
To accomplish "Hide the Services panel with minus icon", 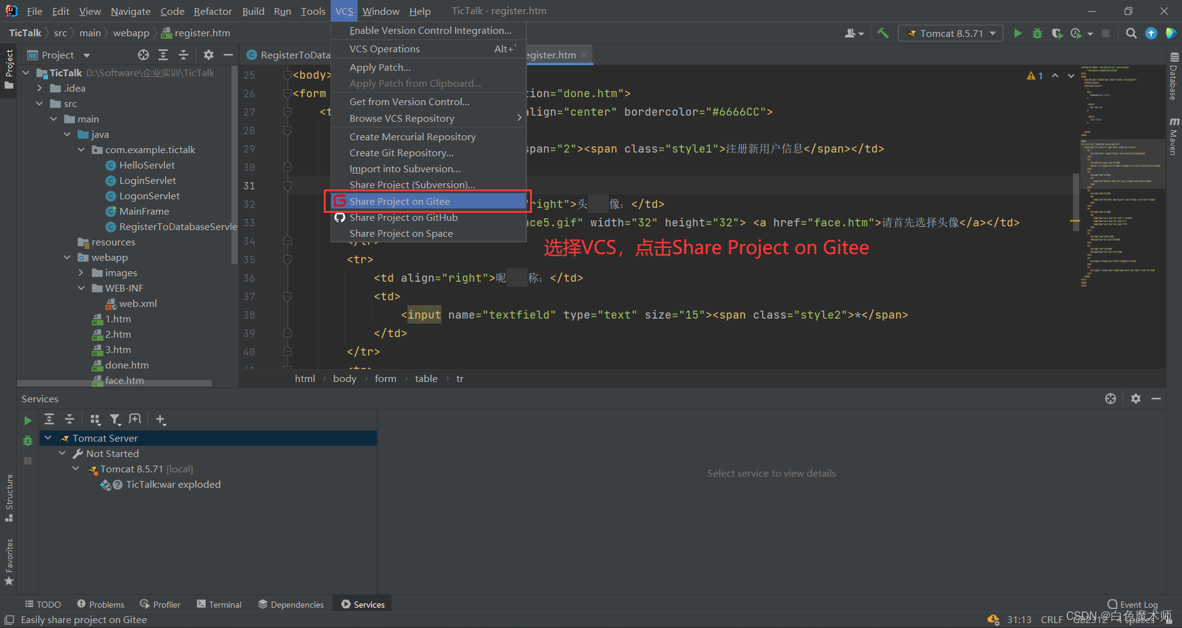I will pyautogui.click(x=1156, y=399).
